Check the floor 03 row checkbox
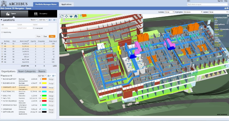This screenshot has height=121, width=229. coord(2,49)
